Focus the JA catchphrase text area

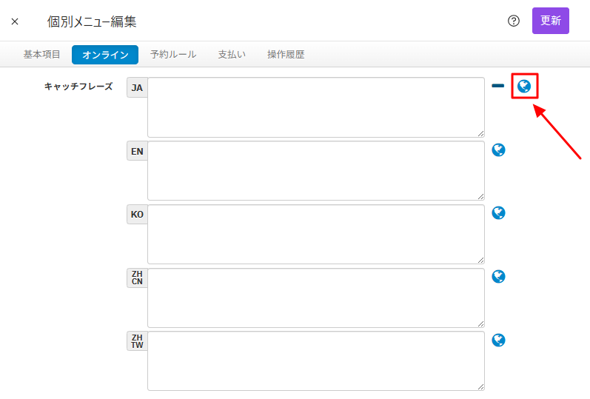[x=315, y=107]
